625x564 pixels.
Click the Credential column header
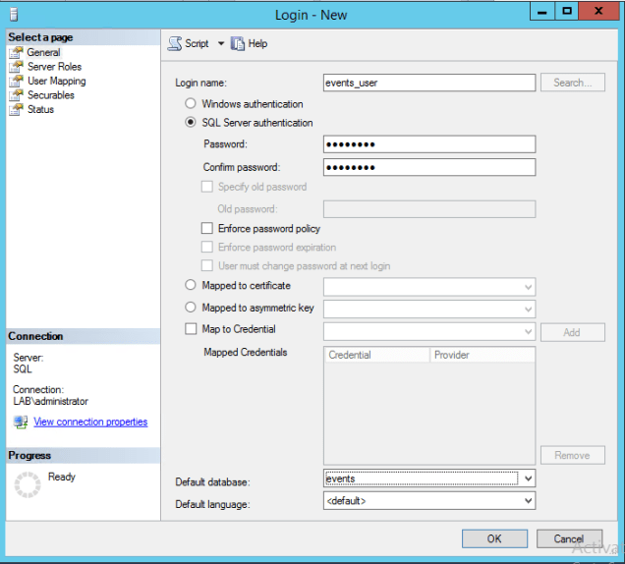tap(377, 355)
